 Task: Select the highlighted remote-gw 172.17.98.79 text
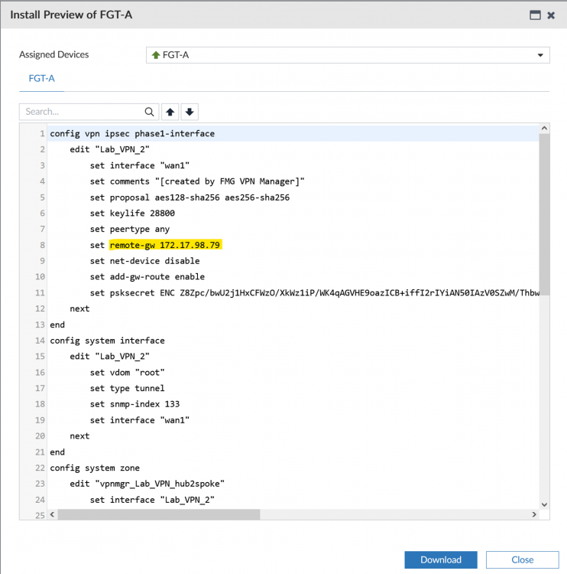point(165,245)
